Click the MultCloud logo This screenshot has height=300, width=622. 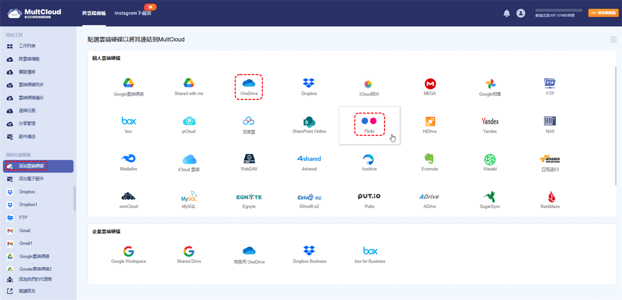point(35,13)
